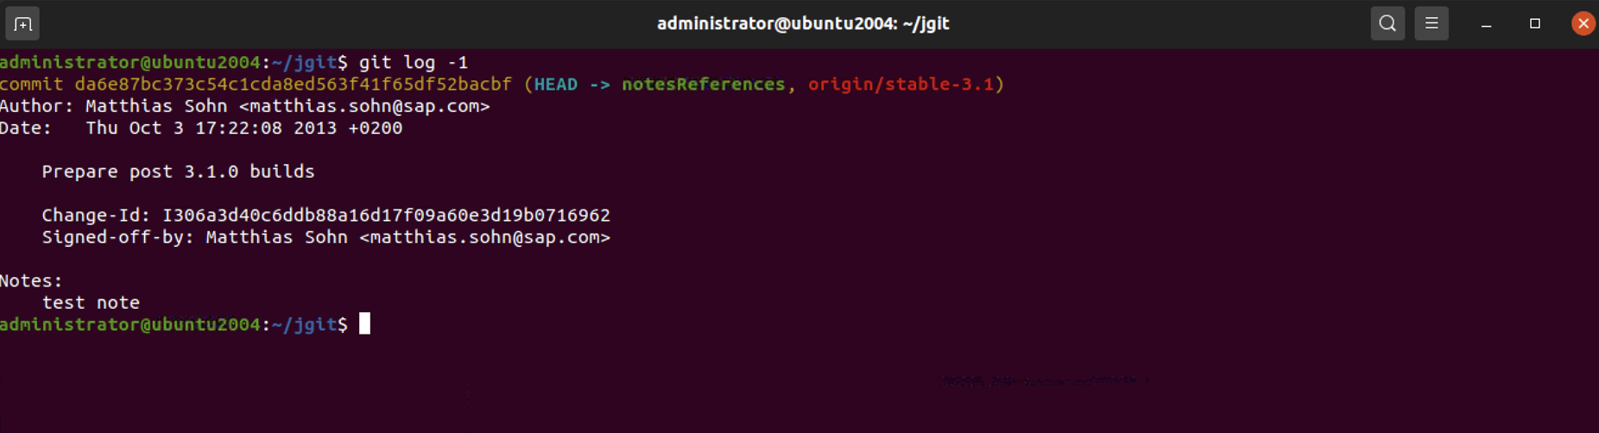Click the commit date line
1599x433 pixels.
point(201,128)
